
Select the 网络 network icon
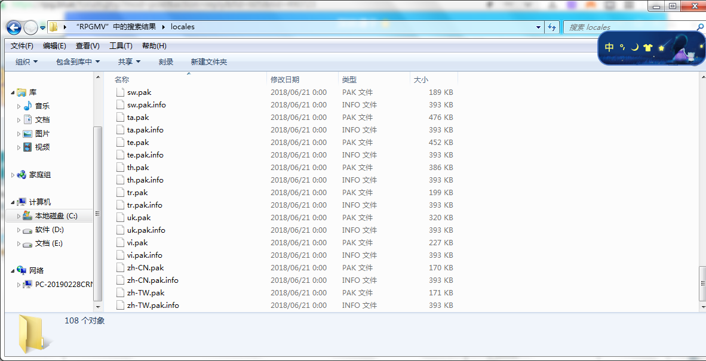22,271
